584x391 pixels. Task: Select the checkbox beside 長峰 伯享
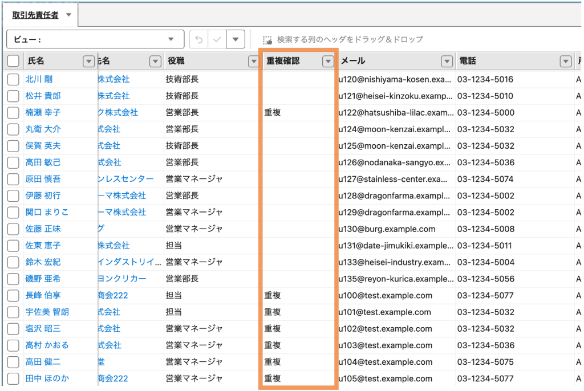tap(13, 295)
